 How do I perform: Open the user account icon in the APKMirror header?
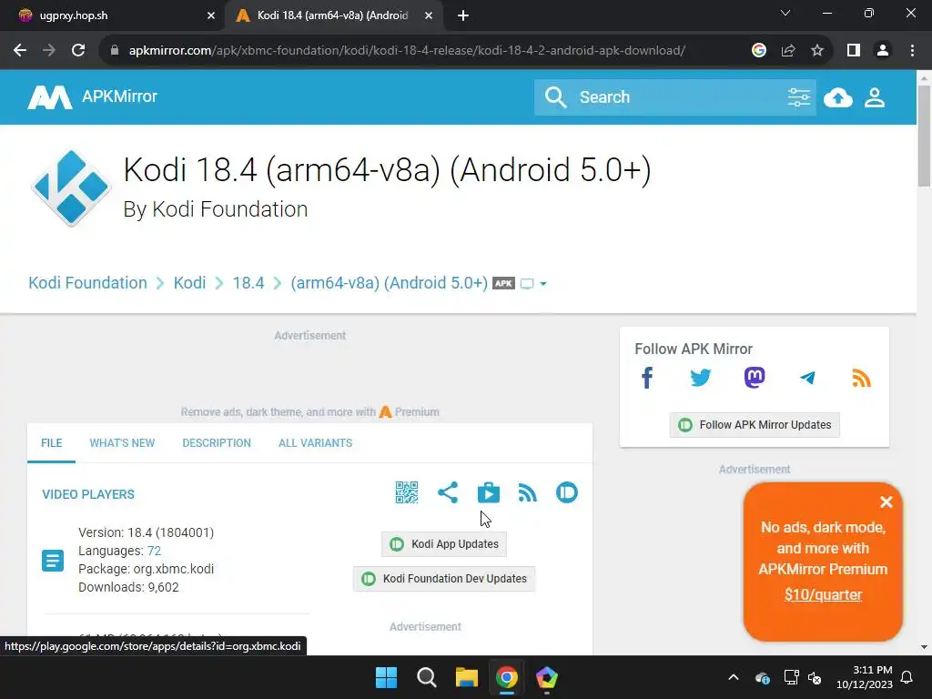pos(875,97)
